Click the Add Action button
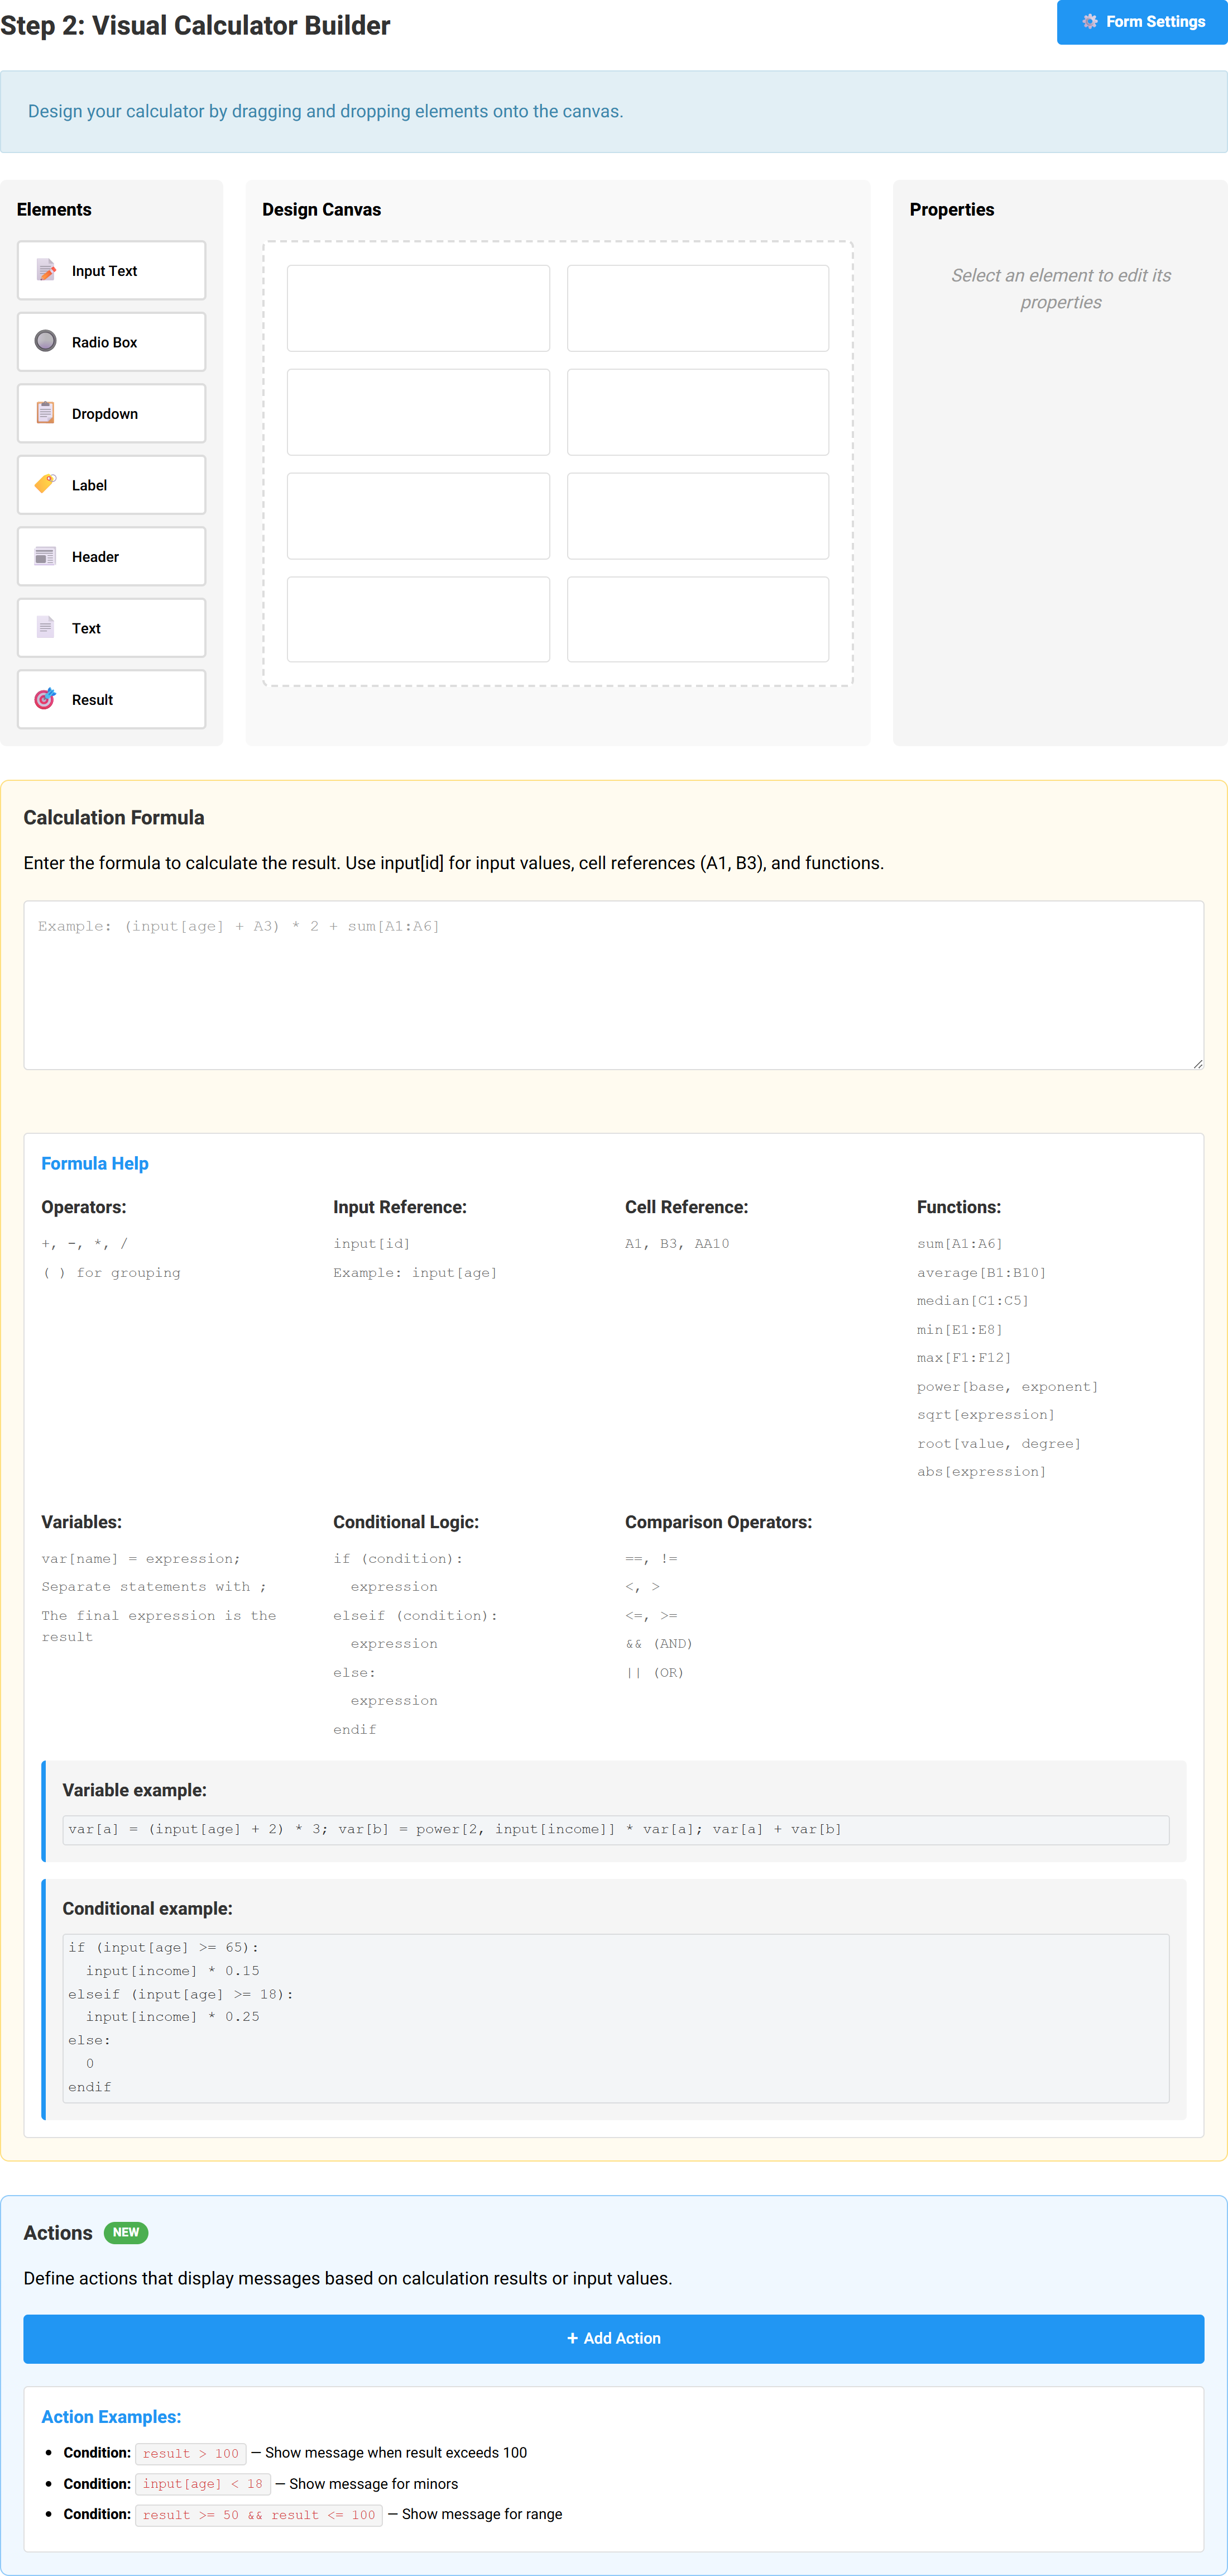 point(613,2338)
